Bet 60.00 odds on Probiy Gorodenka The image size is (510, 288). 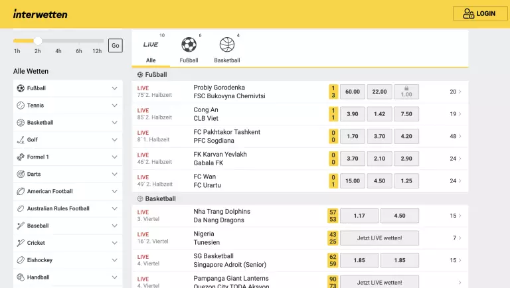[x=353, y=92]
